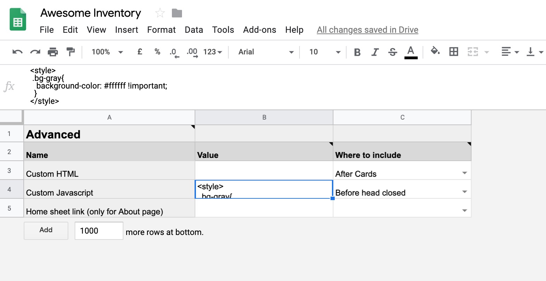Open the Add-ons menu

point(259,30)
